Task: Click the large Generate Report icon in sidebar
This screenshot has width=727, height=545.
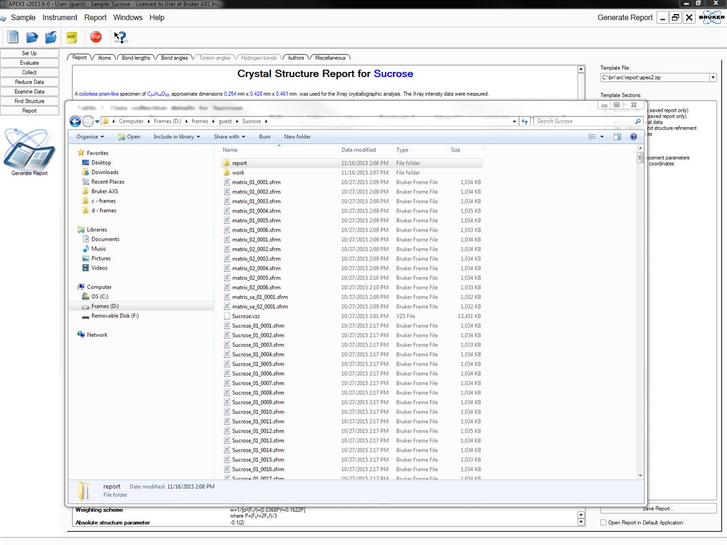Action: tap(30, 149)
